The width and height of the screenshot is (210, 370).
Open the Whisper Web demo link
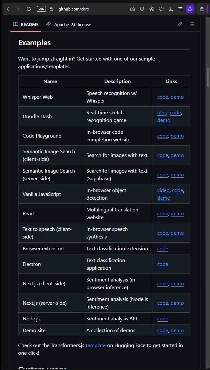(177, 97)
